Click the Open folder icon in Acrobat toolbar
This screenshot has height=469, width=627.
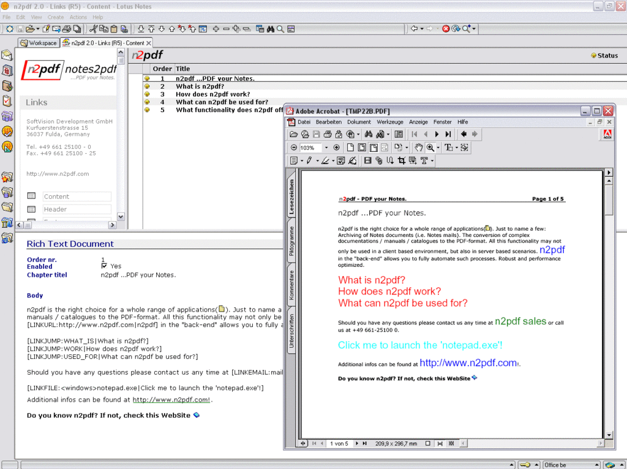tap(293, 134)
